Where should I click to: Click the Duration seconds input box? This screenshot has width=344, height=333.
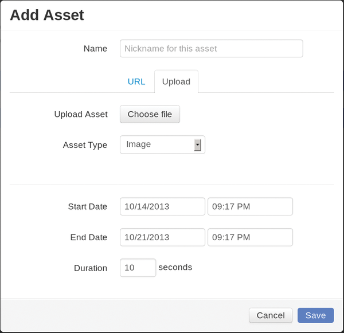click(138, 268)
